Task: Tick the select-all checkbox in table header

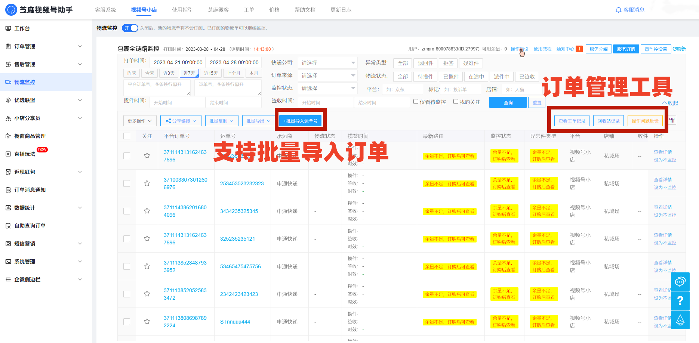Action: click(127, 136)
